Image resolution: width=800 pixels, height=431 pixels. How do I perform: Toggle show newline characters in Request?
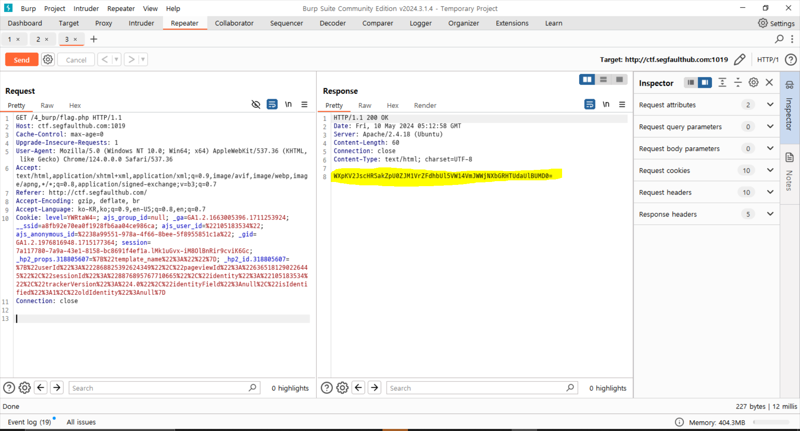click(x=288, y=104)
